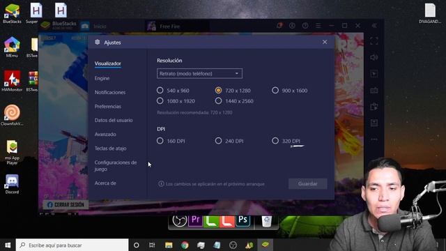Close the Ajustes dialog

point(325,42)
